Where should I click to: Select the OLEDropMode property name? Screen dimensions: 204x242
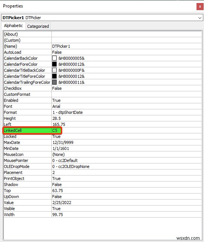point(16,166)
